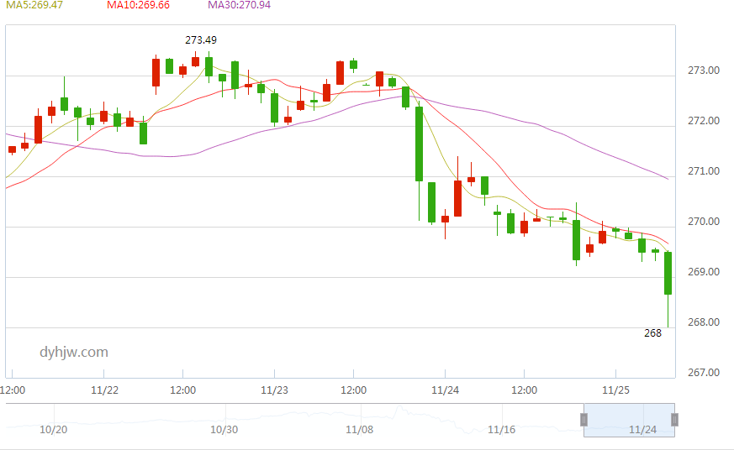Click the 268 low price marker
The image size is (734, 450).
pyautogui.click(x=652, y=333)
